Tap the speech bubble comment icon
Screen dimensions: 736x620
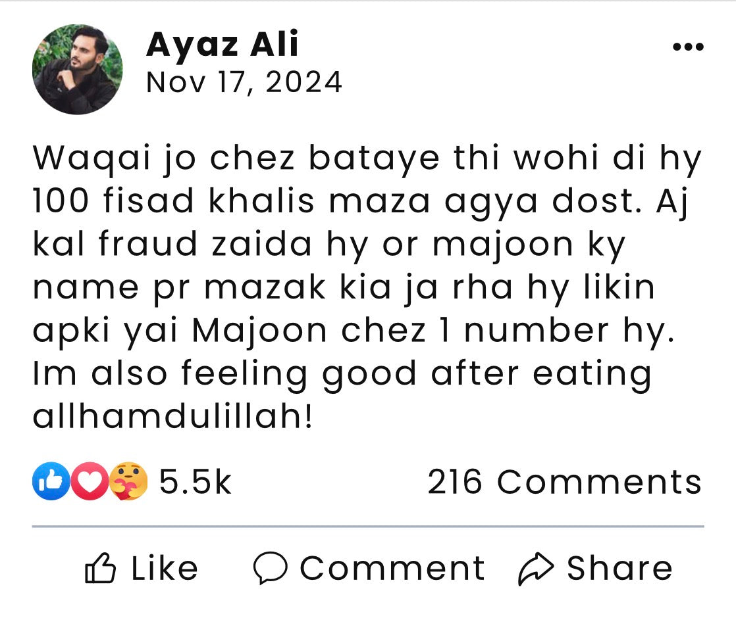tap(271, 569)
